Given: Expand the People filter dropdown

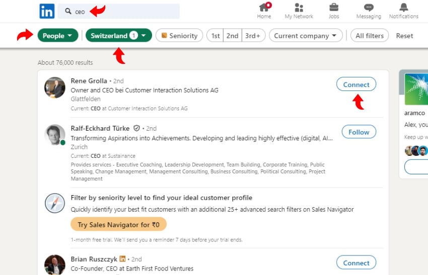Looking at the screenshot, I should click(58, 35).
